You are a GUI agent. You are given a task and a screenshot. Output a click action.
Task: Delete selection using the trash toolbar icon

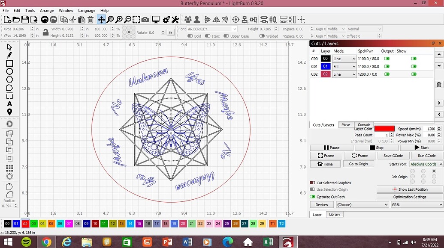(x=91, y=20)
